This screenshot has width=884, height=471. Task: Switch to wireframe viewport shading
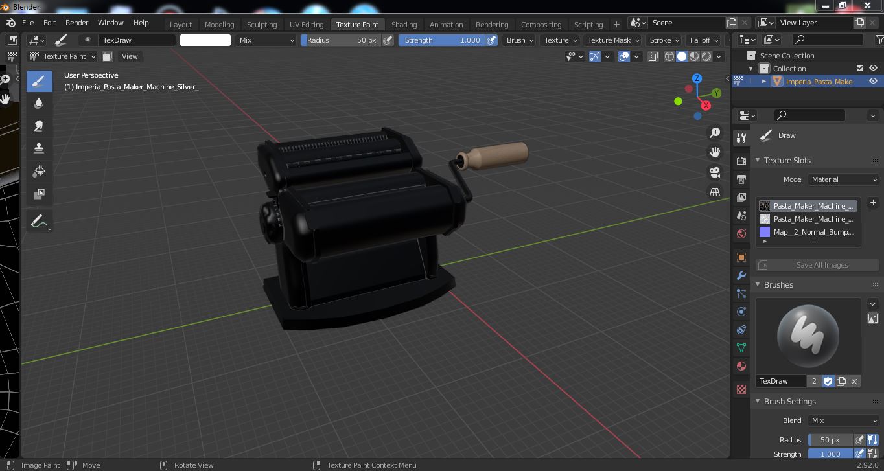click(x=669, y=56)
